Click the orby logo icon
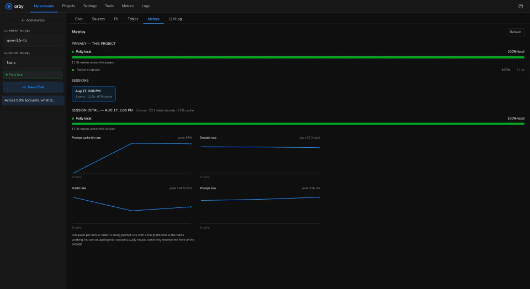 (9, 6)
